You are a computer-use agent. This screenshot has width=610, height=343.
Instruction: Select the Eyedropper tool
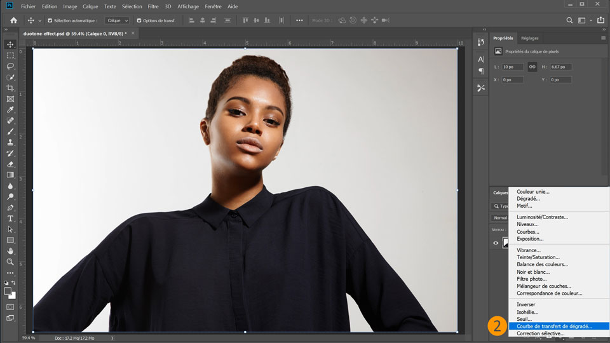tap(11, 110)
